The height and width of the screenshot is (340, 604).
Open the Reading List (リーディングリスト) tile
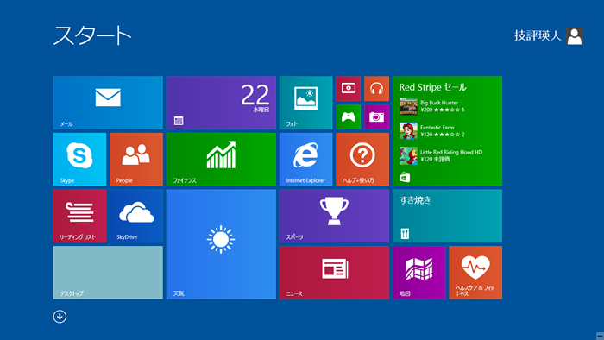pos(79,216)
